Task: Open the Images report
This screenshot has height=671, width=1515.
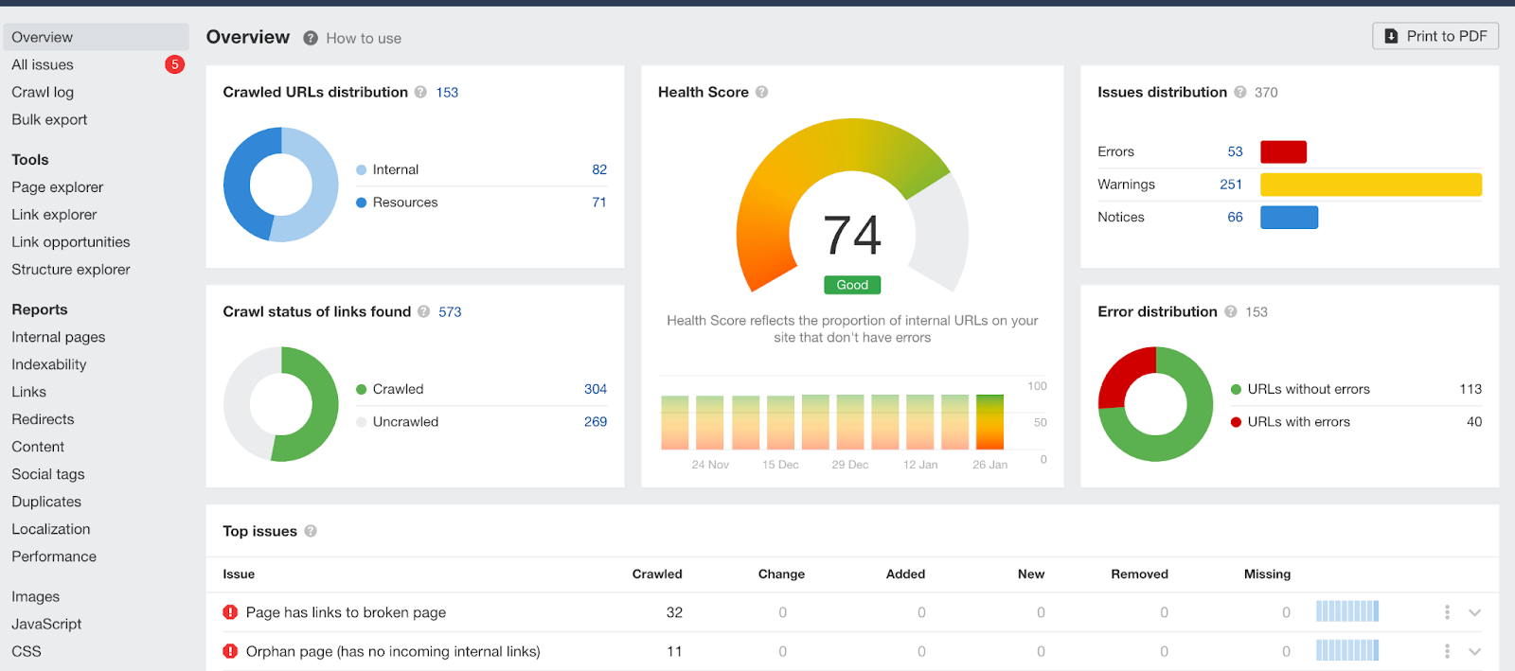Action: point(36,596)
